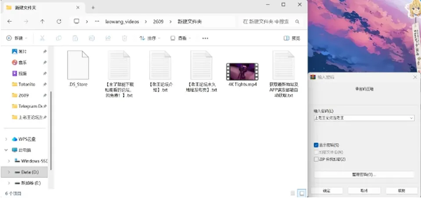The height and width of the screenshot is (198, 421).
Task: Collapse the This PC tree node
Action: click(6, 150)
